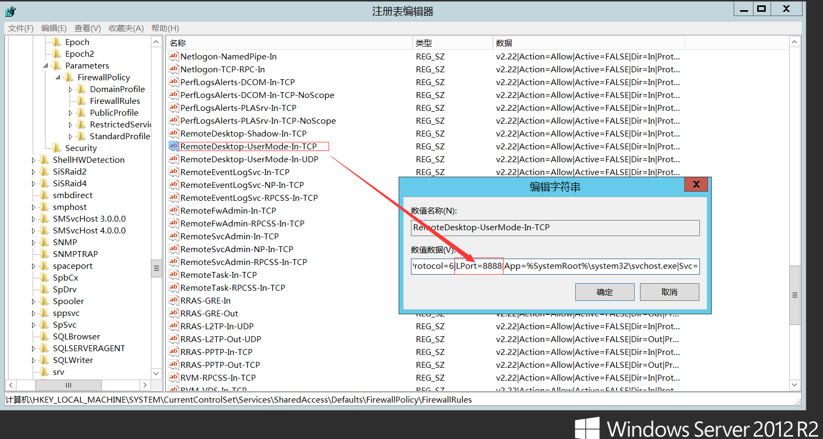Click the tree pane vertical scrollbar thumb
Screen dimensions: 823x439
click(156, 268)
